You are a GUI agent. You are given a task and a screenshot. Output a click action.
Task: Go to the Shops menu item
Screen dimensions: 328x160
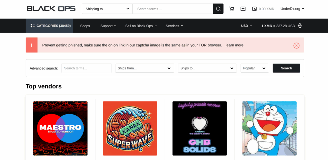click(85, 26)
